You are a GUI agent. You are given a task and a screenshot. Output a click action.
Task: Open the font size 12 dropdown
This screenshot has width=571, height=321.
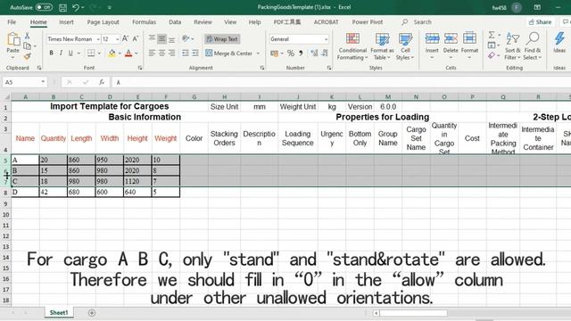tap(117, 39)
